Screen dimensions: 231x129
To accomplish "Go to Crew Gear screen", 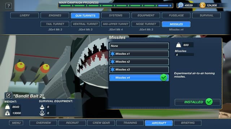I will 101,123.
